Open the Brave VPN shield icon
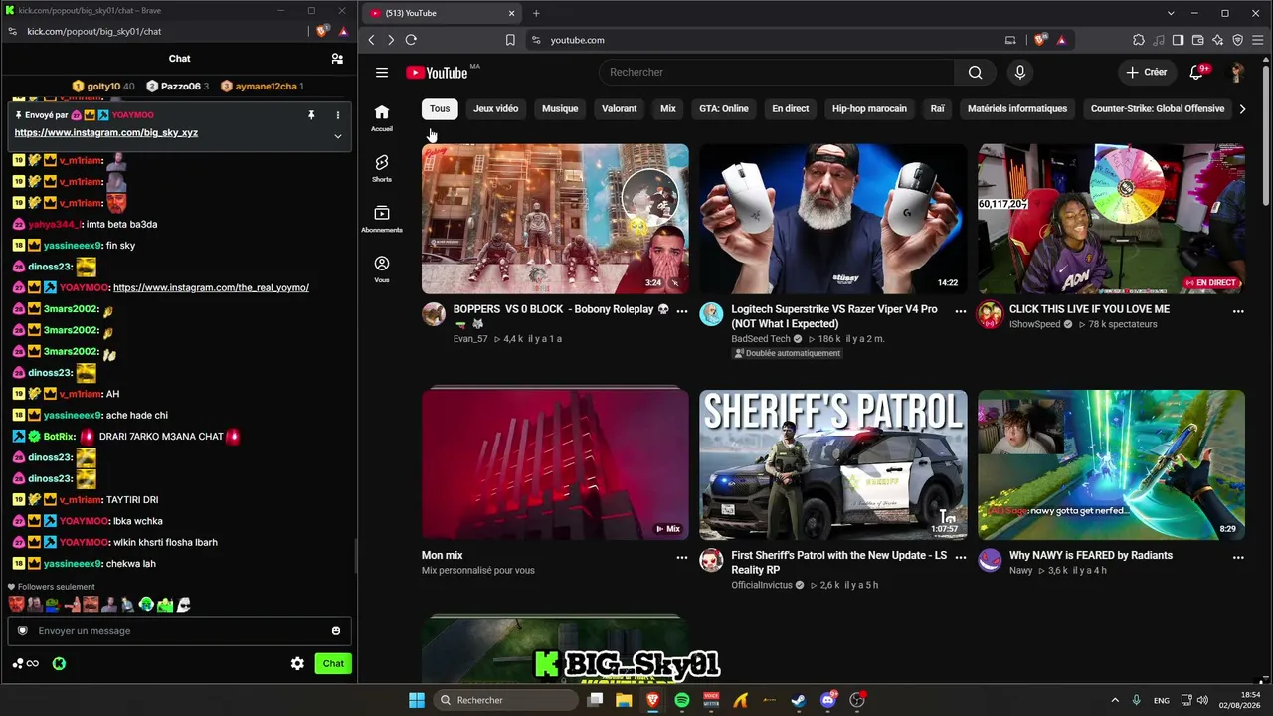Viewport: 1273px width, 716px height. click(x=1238, y=40)
